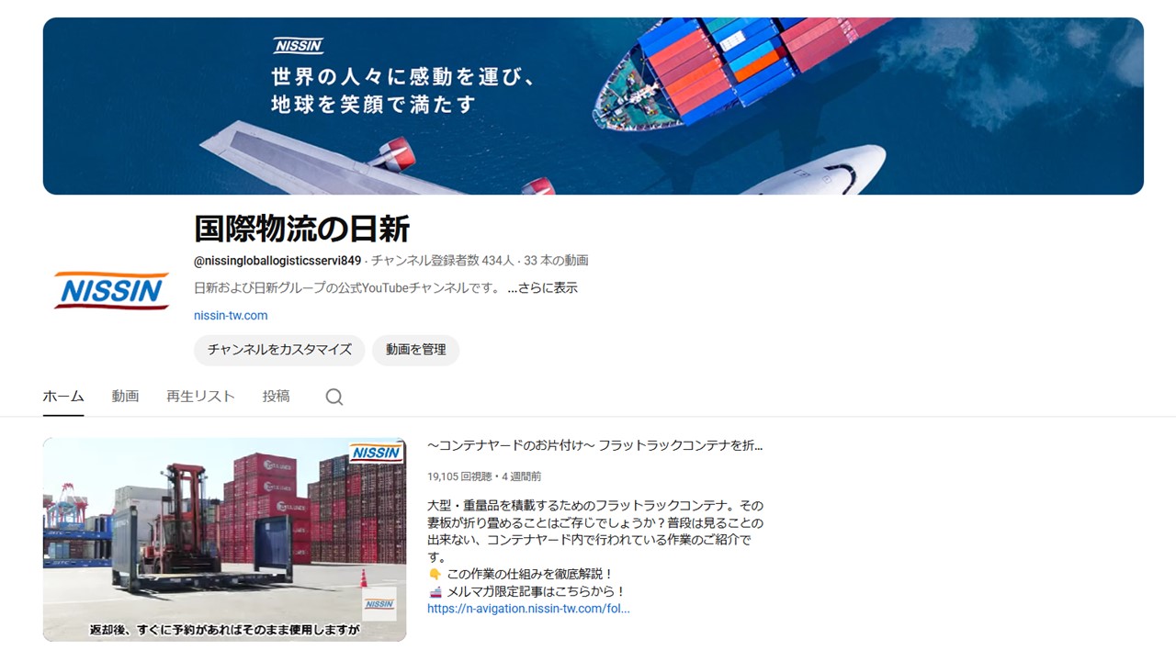The image size is (1176, 661).
Task: Go to the ホーム tab
Action: click(x=63, y=396)
